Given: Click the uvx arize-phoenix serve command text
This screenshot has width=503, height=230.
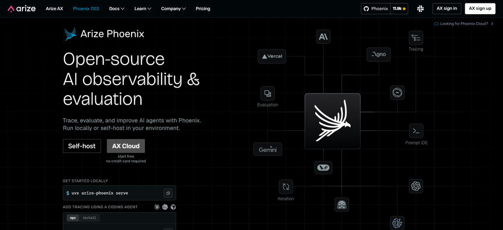Looking at the screenshot, I should [x=100, y=193].
